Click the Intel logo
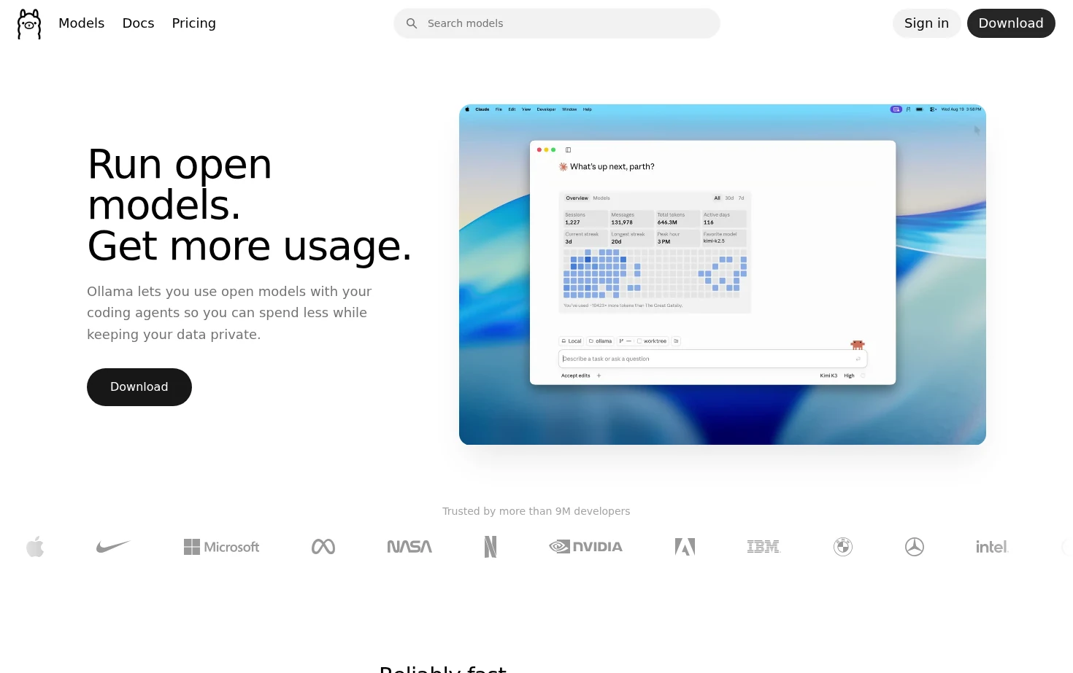Screen dimensions: 1073x673 [992, 547]
